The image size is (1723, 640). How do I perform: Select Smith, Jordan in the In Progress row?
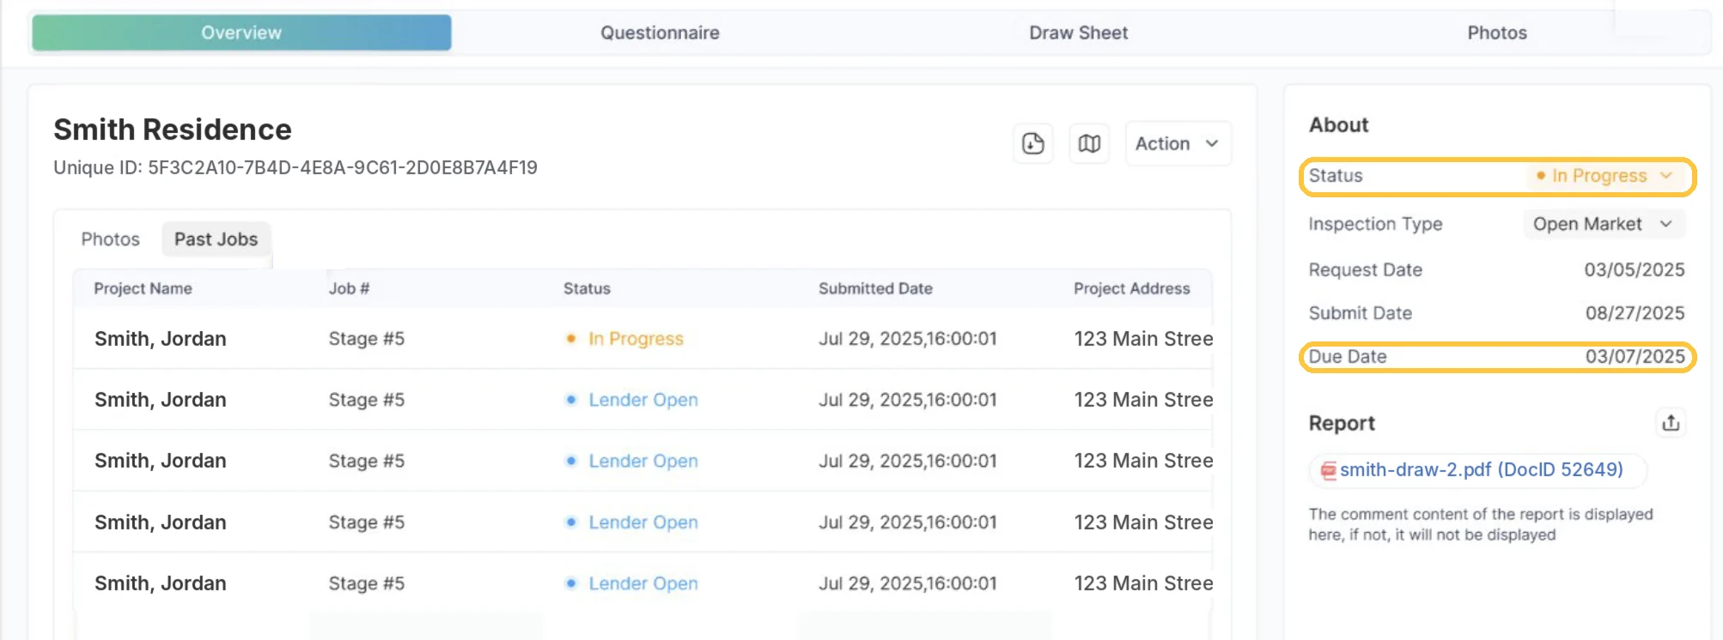pos(161,339)
